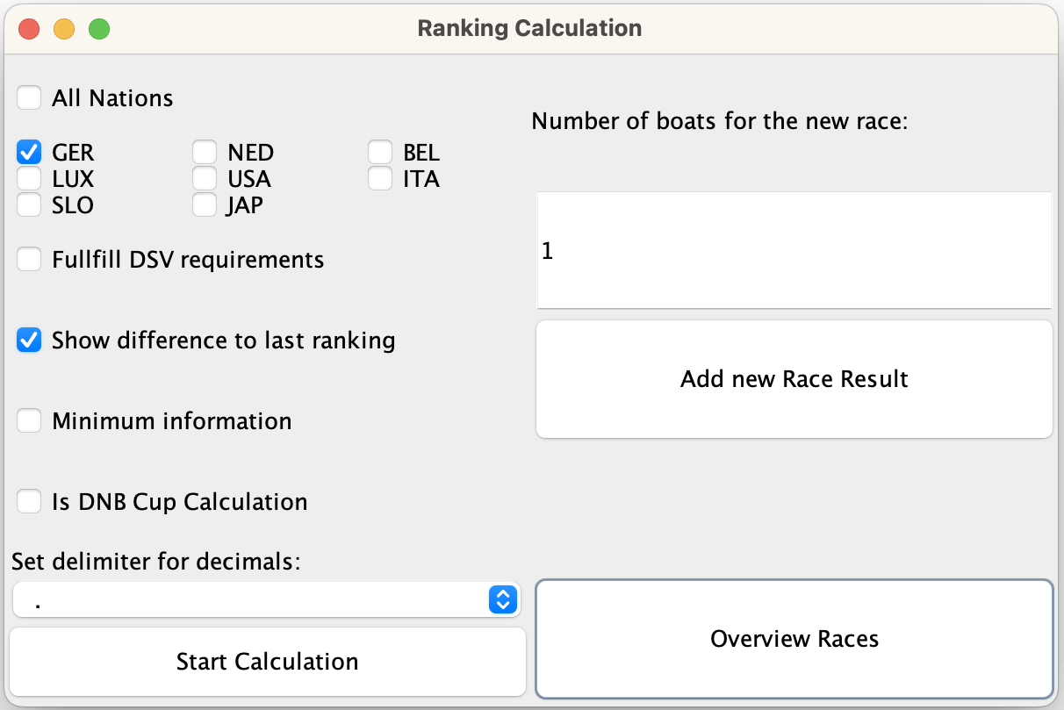The height and width of the screenshot is (710, 1064).
Task: Disable Show difference to last ranking
Action: coord(30,341)
